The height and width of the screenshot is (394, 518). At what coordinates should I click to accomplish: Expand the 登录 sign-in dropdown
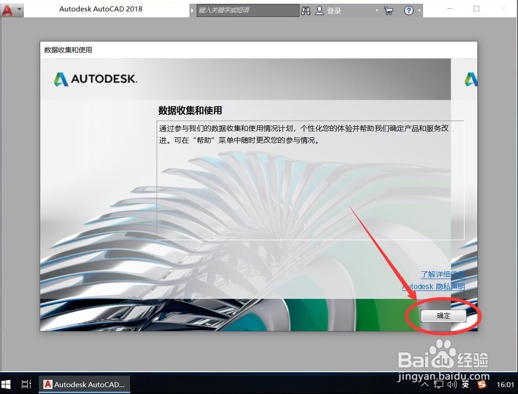tap(376, 10)
